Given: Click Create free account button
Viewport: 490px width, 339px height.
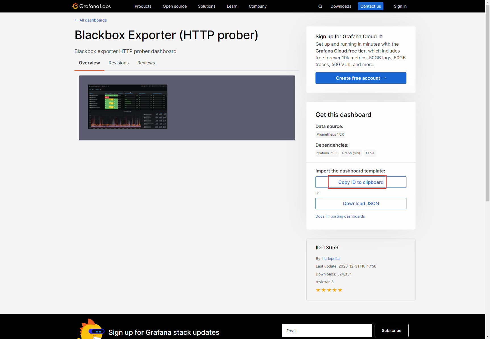Looking at the screenshot, I should [x=361, y=78].
